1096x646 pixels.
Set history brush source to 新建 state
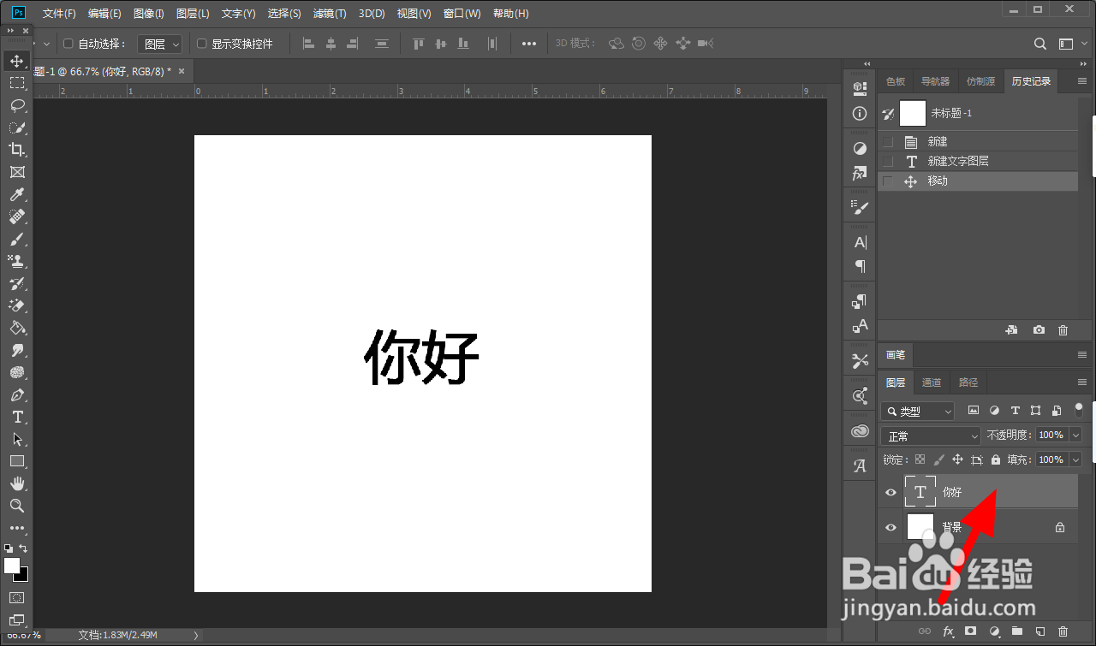click(888, 142)
